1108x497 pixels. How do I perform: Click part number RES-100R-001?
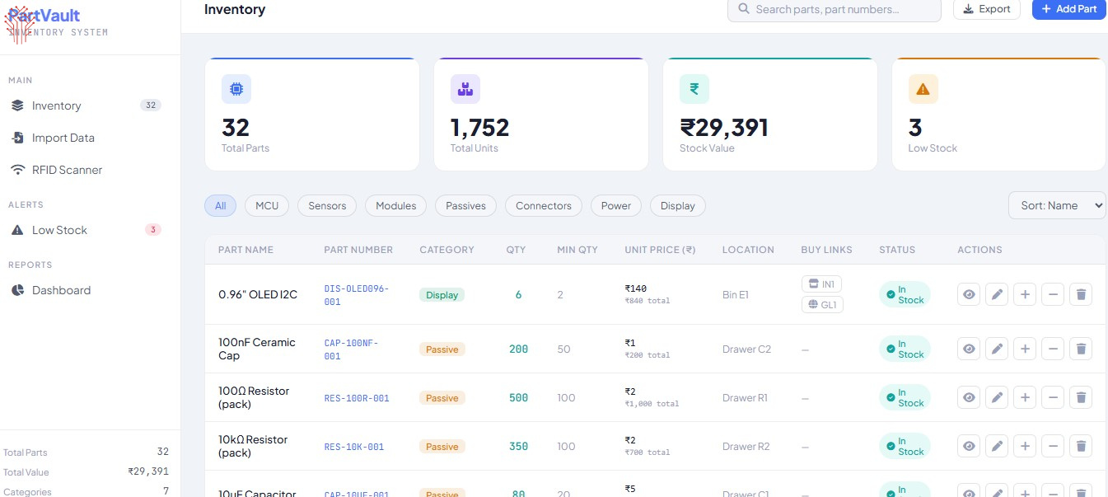[357, 398]
